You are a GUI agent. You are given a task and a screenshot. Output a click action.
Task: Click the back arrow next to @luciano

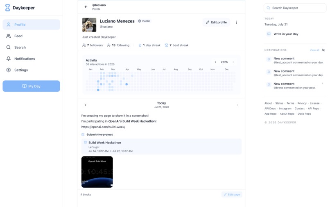click(x=86, y=7)
